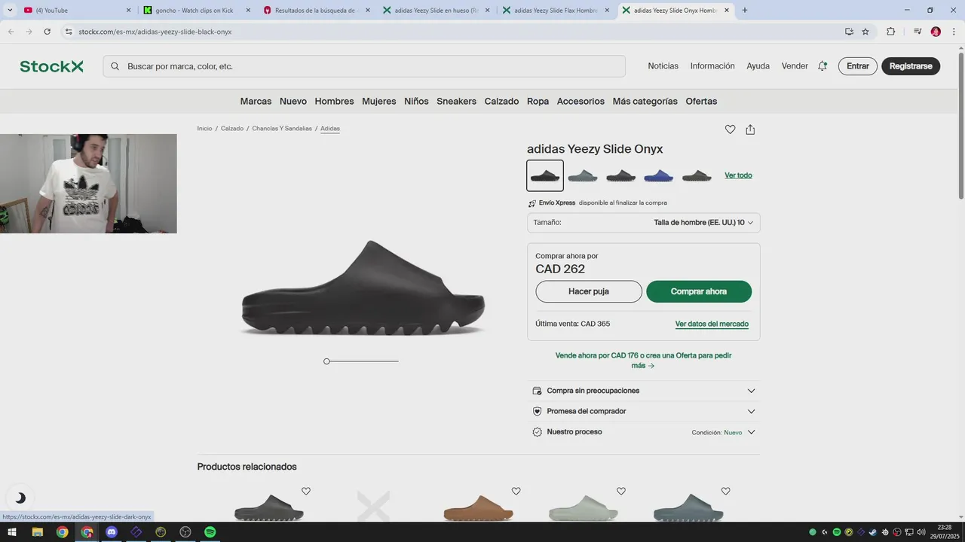
Task: Reload the page with browser refresh button
Action: [x=47, y=32]
